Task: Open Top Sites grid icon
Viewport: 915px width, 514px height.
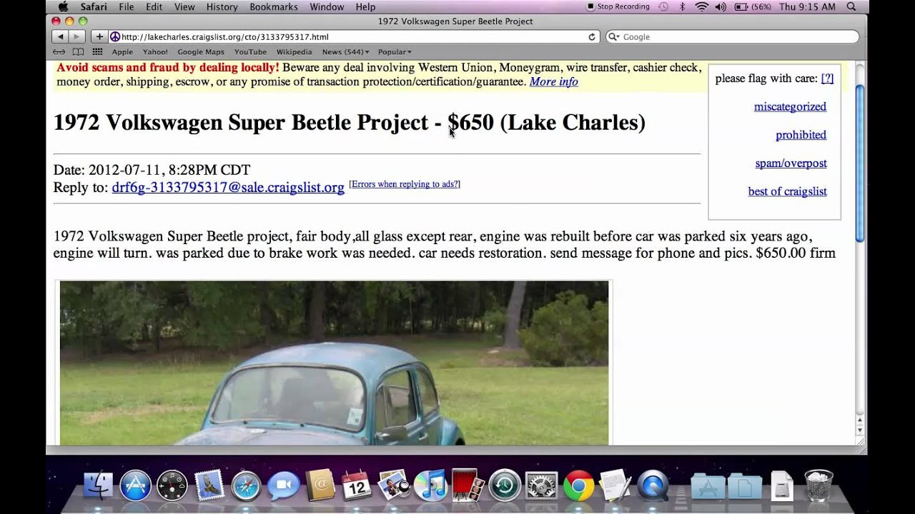Action: [x=97, y=52]
